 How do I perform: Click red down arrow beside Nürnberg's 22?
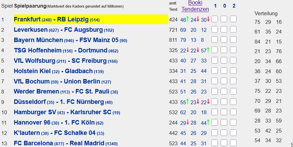tap(208, 101)
